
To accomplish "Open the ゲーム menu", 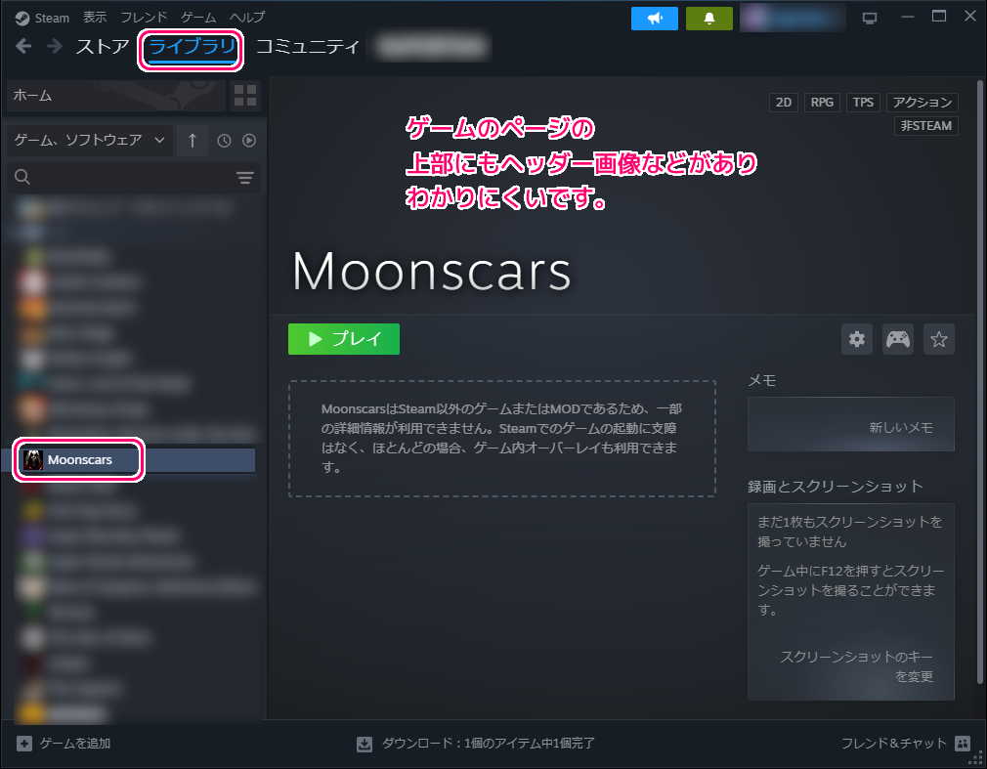I will click(x=198, y=18).
